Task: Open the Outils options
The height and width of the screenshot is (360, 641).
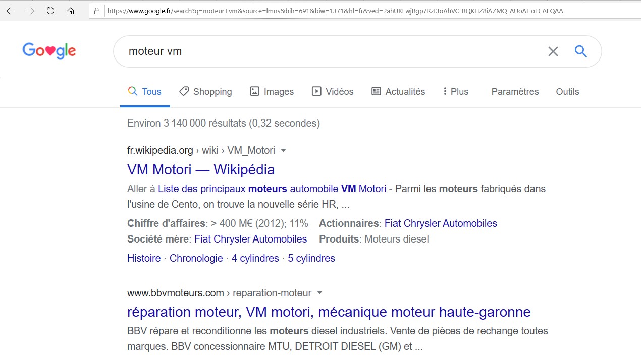Action: pyautogui.click(x=567, y=92)
